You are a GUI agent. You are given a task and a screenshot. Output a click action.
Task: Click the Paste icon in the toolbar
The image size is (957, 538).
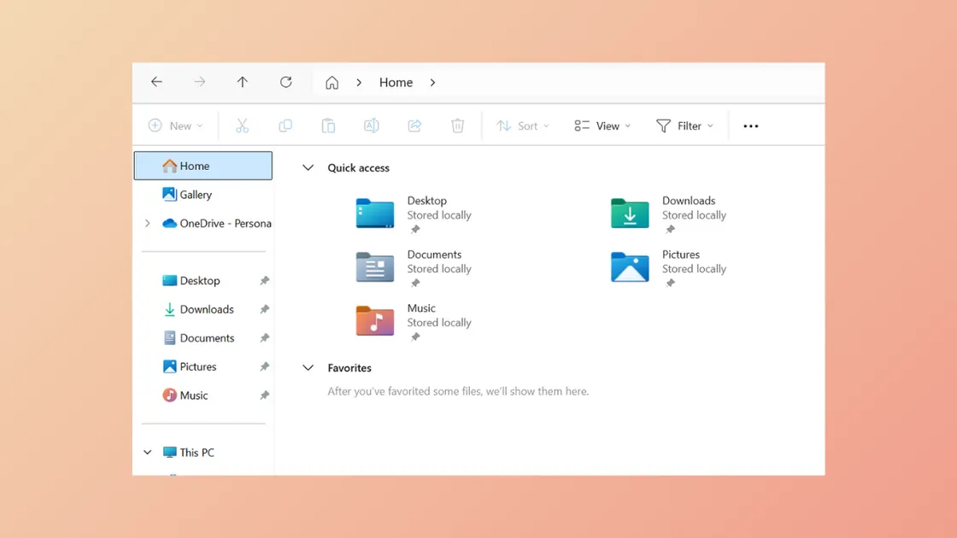328,125
